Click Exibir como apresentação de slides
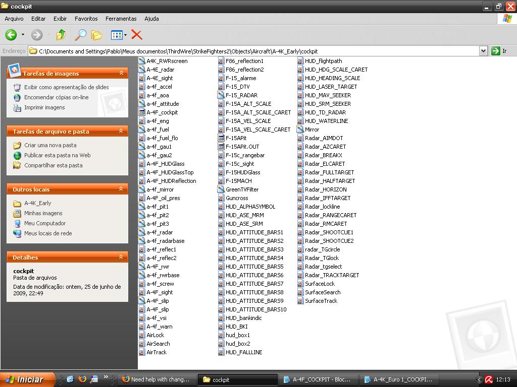The image size is (517, 387). [66, 87]
